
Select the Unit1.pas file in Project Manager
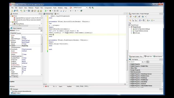pyautogui.click(x=137, y=33)
